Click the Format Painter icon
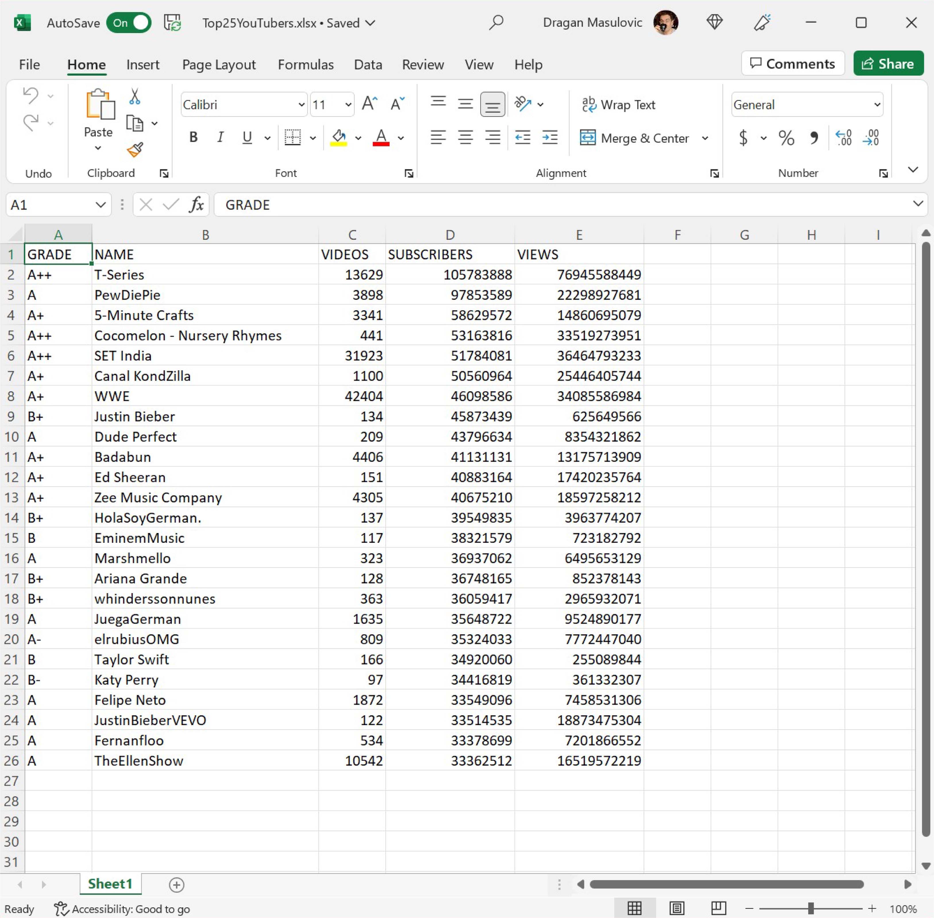This screenshot has height=918, width=934. tap(135, 150)
